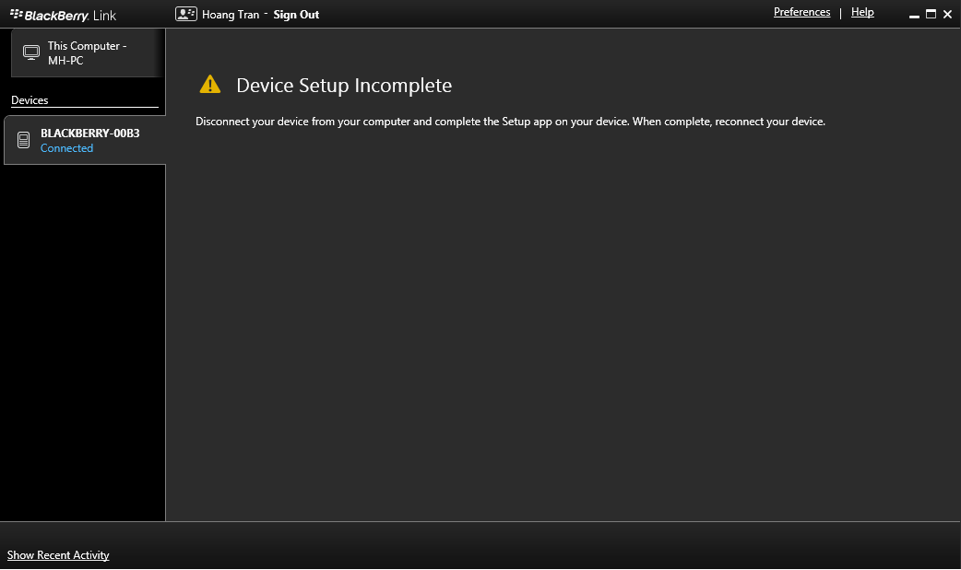Image resolution: width=961 pixels, height=570 pixels.
Task: Click the disconnect your device instruction text
Action: pos(510,122)
